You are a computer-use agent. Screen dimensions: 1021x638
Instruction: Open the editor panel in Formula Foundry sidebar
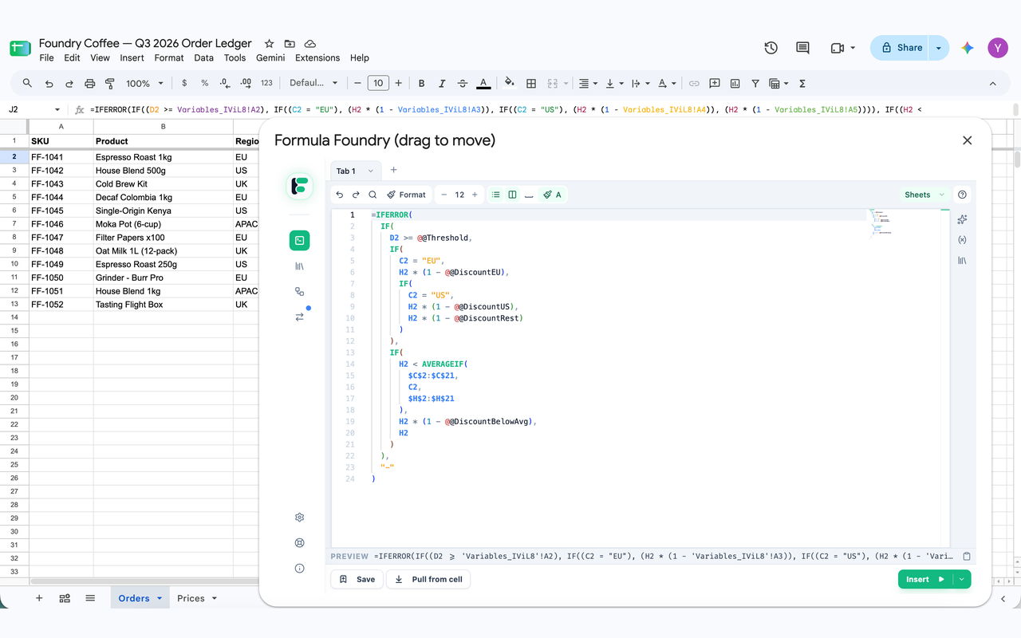tap(299, 241)
